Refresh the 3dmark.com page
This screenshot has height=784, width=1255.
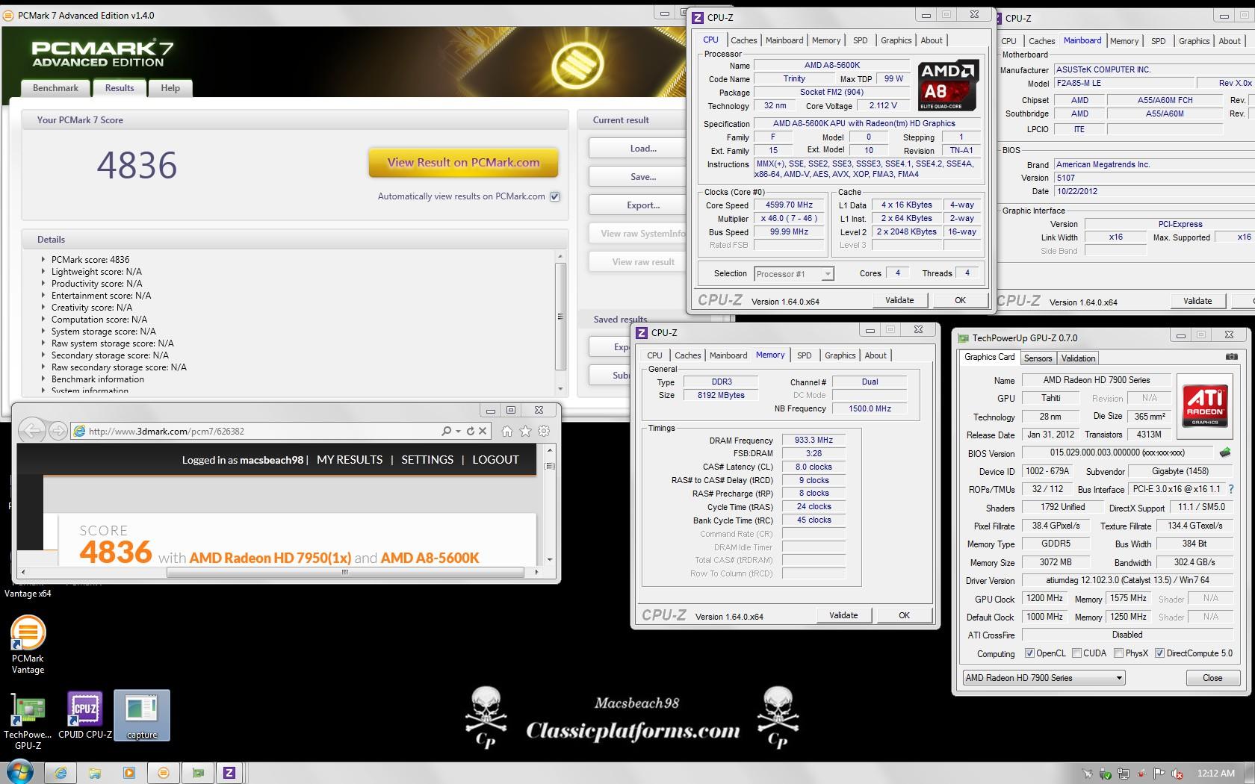click(471, 431)
